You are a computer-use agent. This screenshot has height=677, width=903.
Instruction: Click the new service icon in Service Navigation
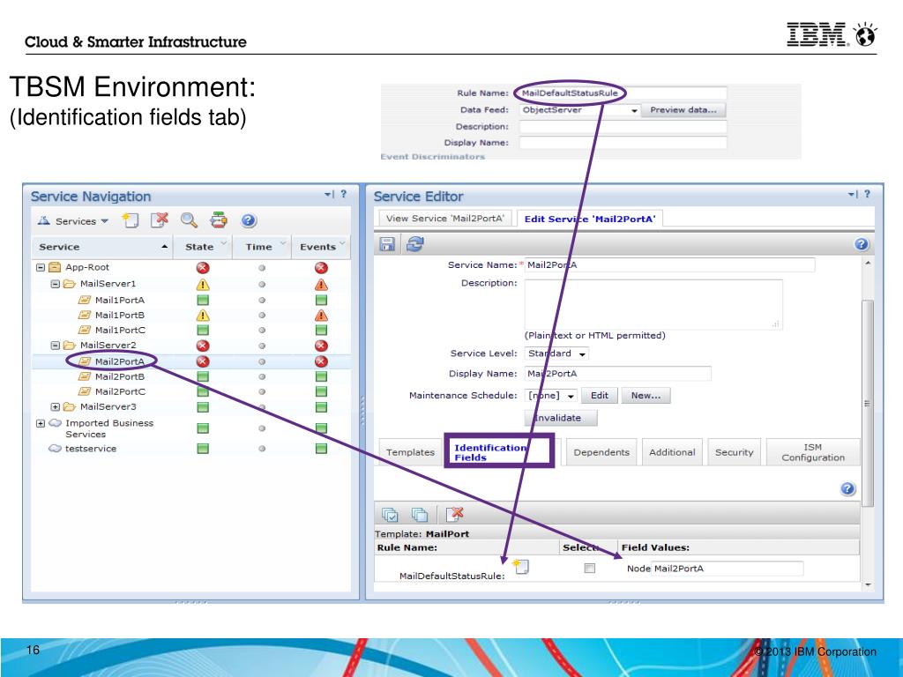131,219
